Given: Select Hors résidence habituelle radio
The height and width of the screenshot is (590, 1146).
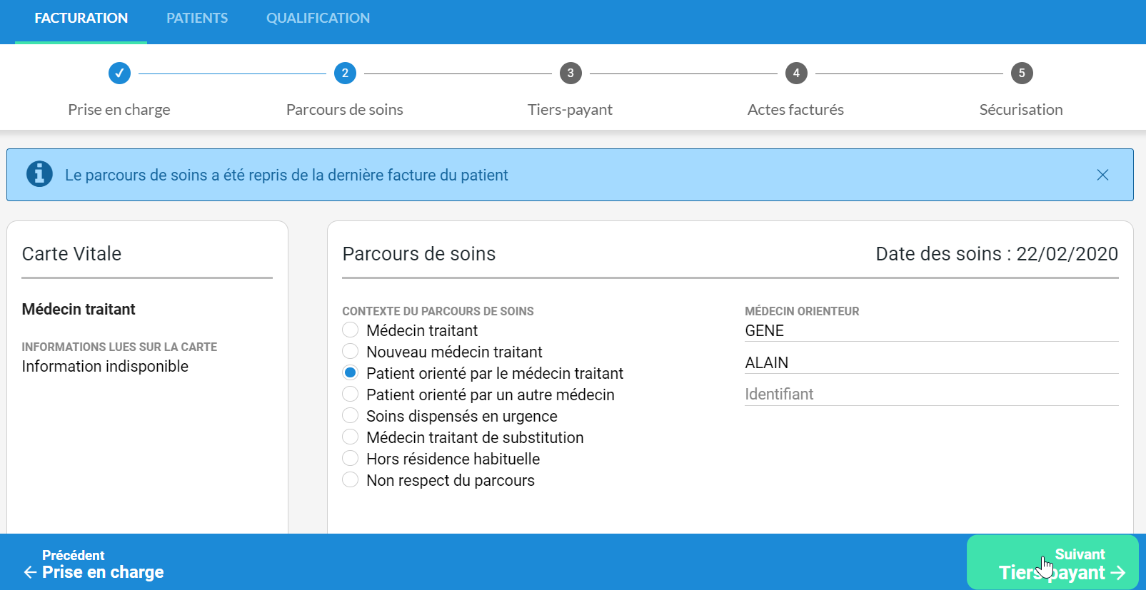Looking at the screenshot, I should pos(351,458).
